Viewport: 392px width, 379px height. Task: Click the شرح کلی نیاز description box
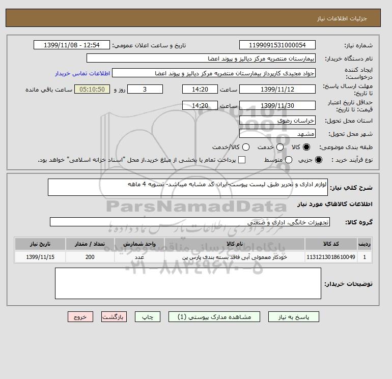pyautogui.click(x=188, y=187)
